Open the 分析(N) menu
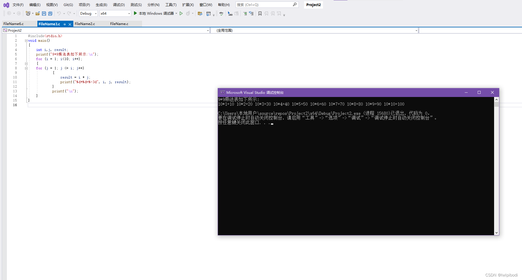 coord(153,5)
